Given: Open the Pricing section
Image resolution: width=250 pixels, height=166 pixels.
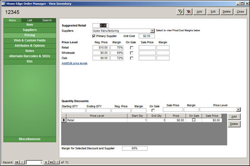Looking at the screenshot, I should coord(30,35).
